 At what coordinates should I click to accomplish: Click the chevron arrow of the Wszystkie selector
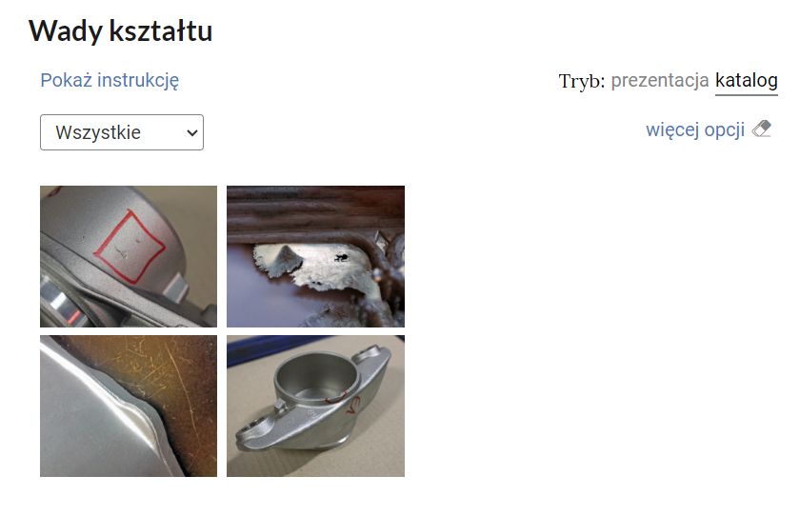(191, 133)
